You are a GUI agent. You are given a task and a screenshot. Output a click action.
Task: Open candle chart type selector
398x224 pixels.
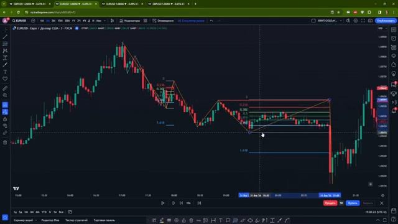[112, 21]
